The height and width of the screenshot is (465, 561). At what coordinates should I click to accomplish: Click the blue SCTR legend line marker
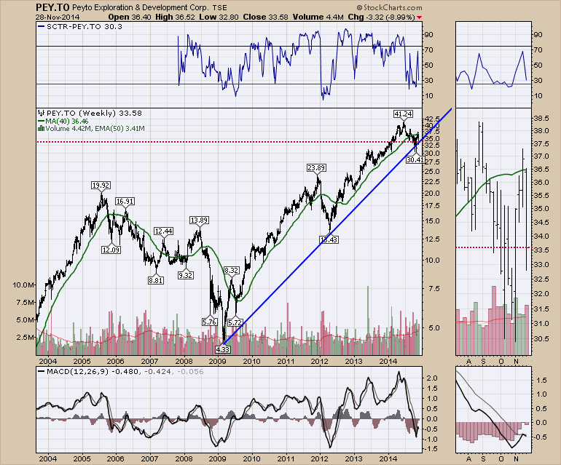point(41,26)
